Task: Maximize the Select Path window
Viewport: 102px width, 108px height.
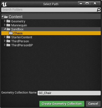Action: coord(87,3)
